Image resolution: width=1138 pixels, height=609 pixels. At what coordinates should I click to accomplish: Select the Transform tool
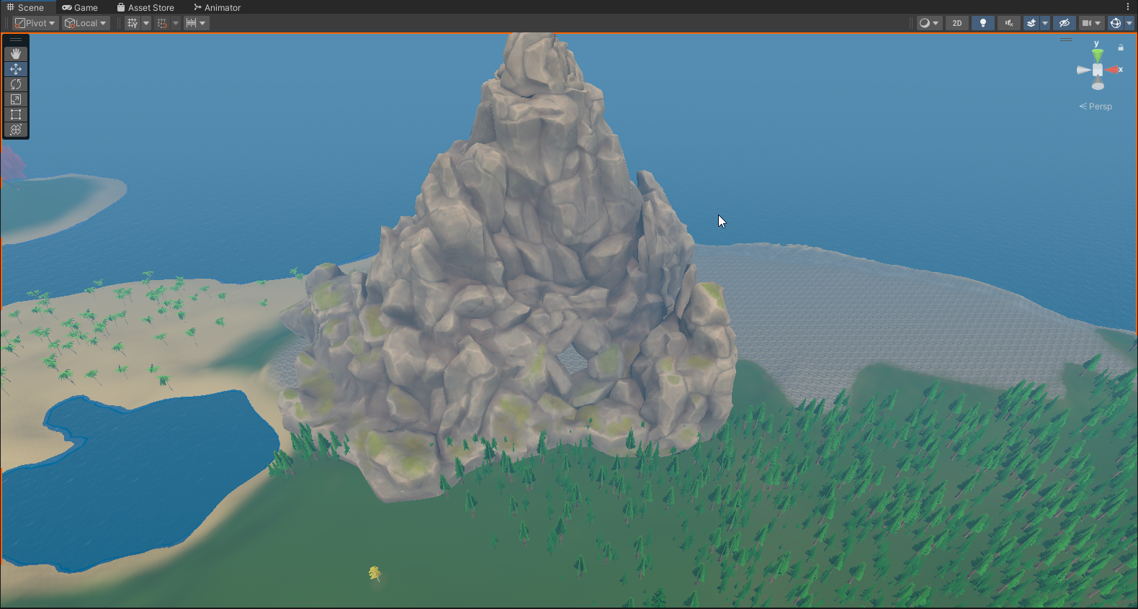pos(16,130)
